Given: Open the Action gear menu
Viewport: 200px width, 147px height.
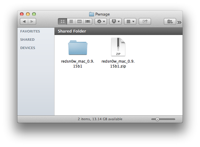Looking at the screenshot, I should (101, 21).
